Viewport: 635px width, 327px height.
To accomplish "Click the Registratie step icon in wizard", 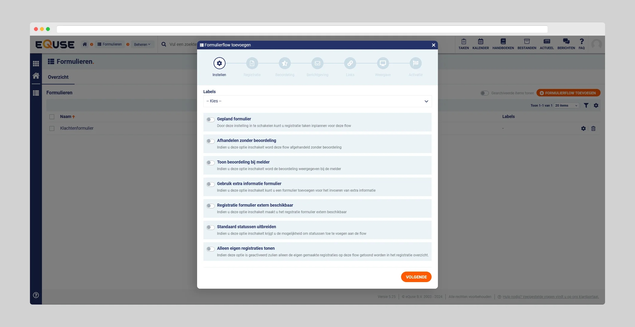I will 252,63.
